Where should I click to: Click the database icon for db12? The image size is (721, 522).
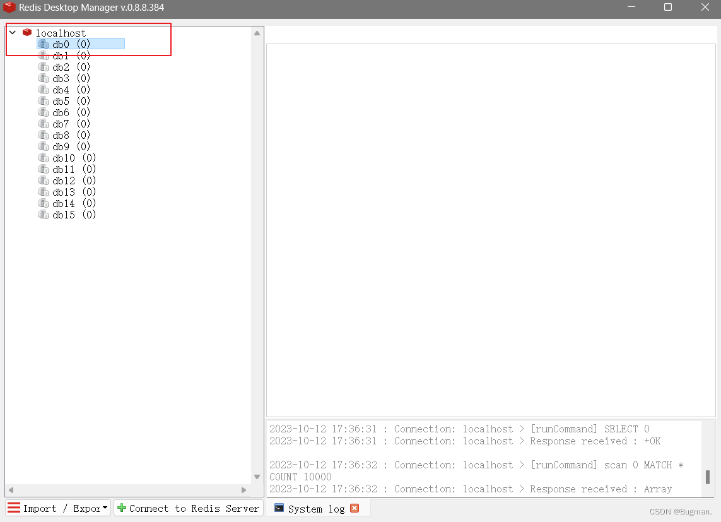pyautogui.click(x=44, y=181)
